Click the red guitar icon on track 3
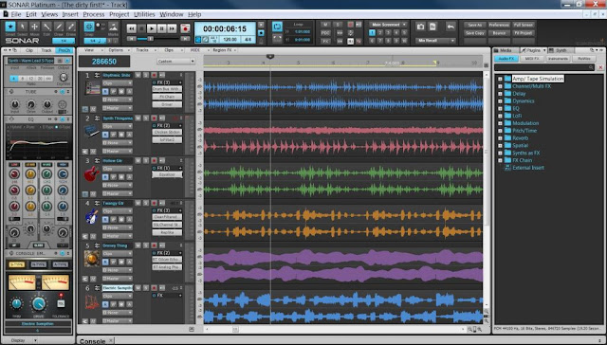 click(92, 173)
